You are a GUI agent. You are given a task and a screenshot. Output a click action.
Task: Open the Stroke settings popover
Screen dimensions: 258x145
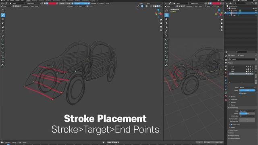coord(101,4)
